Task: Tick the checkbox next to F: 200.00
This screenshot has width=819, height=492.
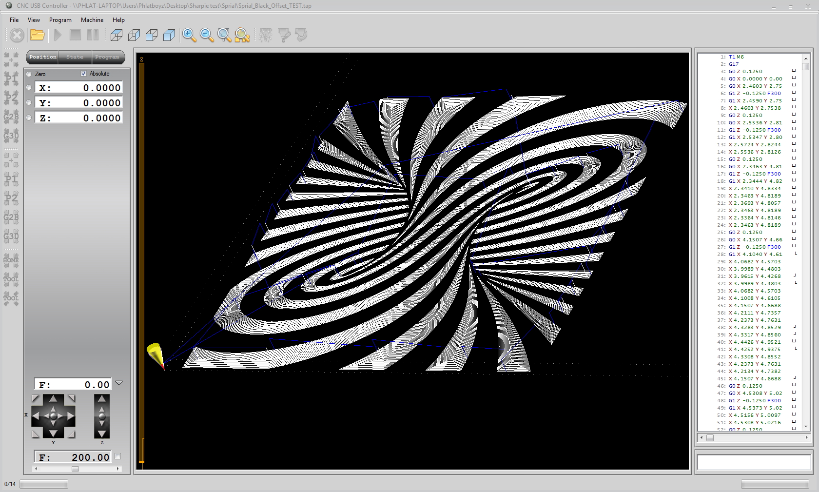Action: (117, 456)
